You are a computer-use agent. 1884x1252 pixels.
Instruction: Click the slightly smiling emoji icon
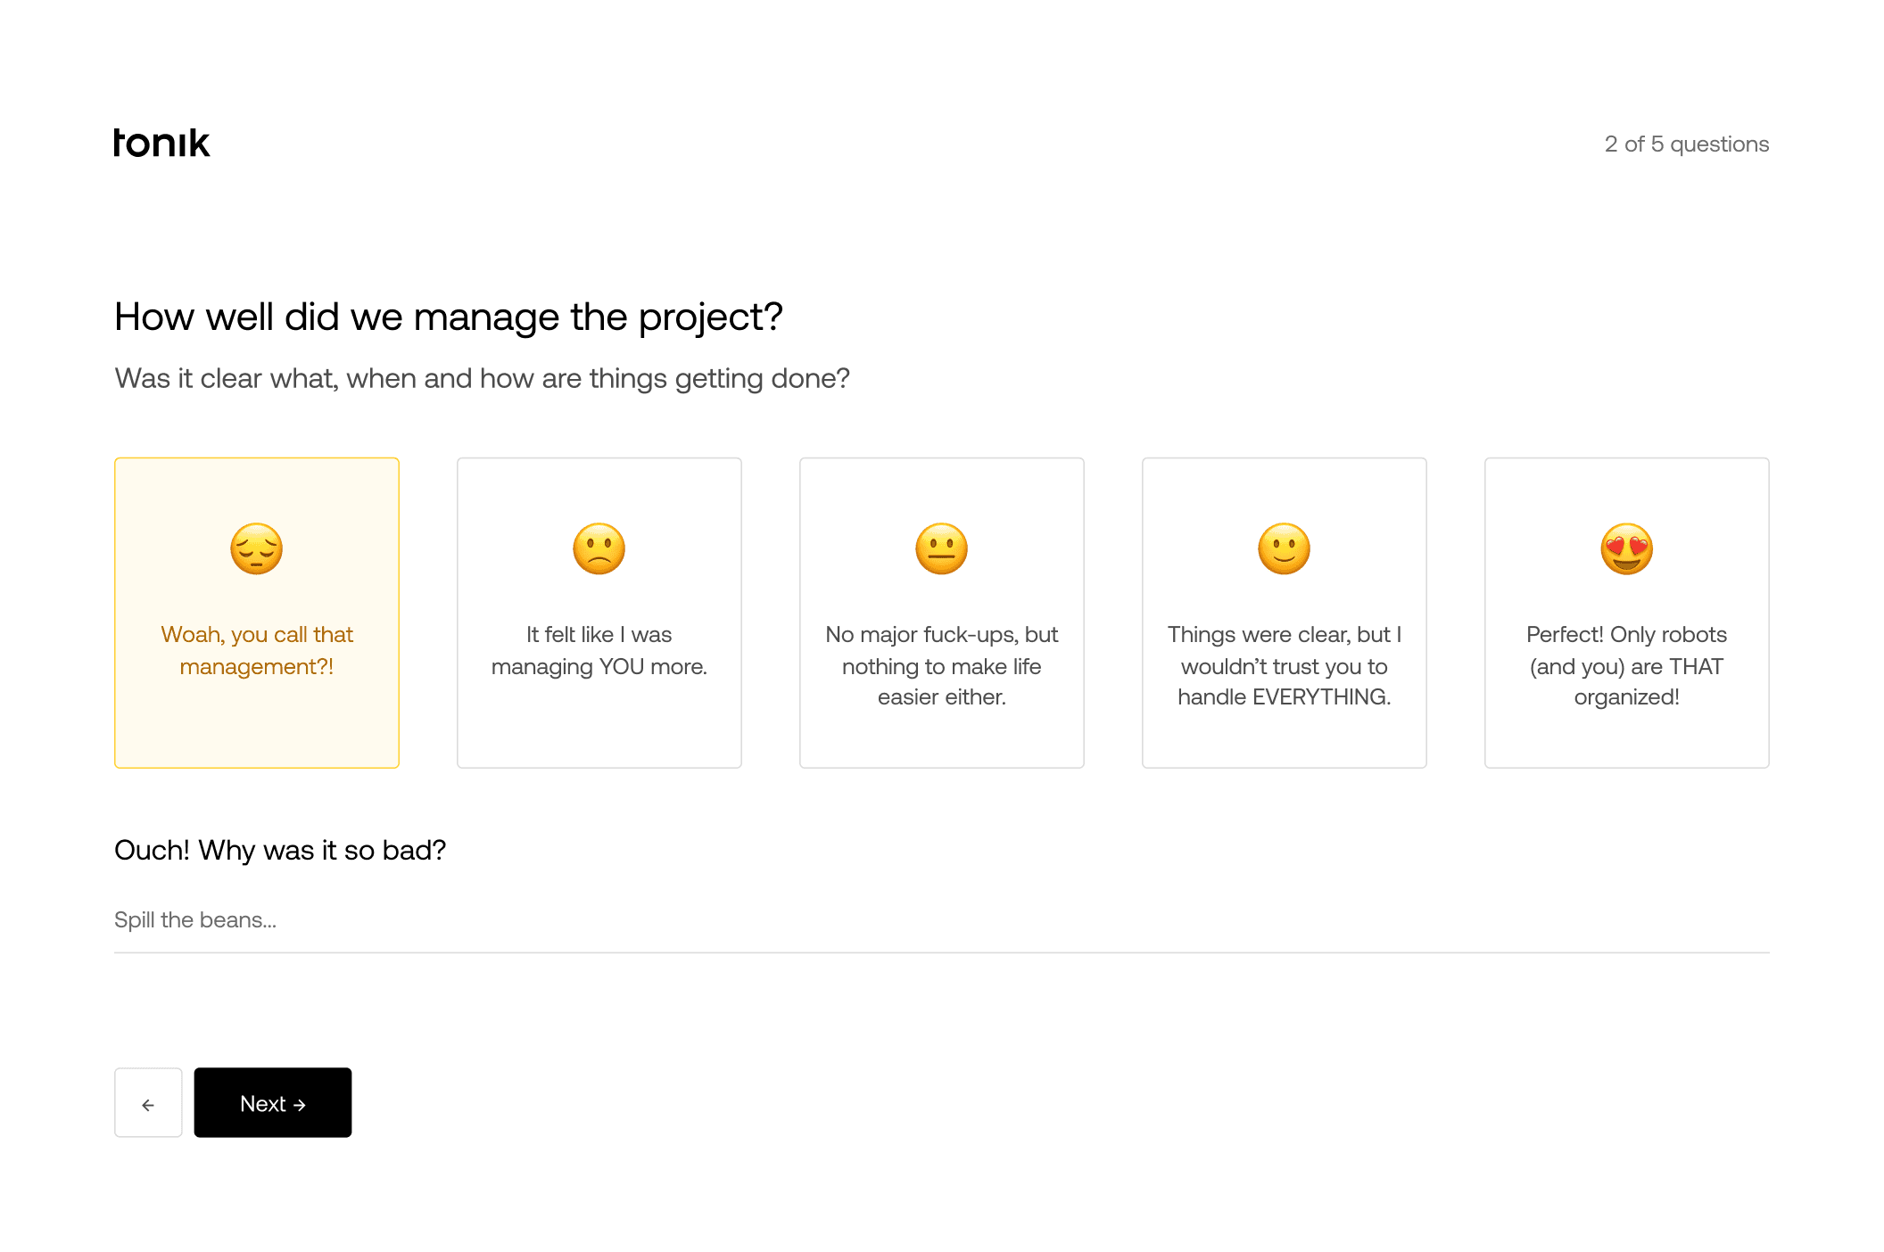point(1284,548)
